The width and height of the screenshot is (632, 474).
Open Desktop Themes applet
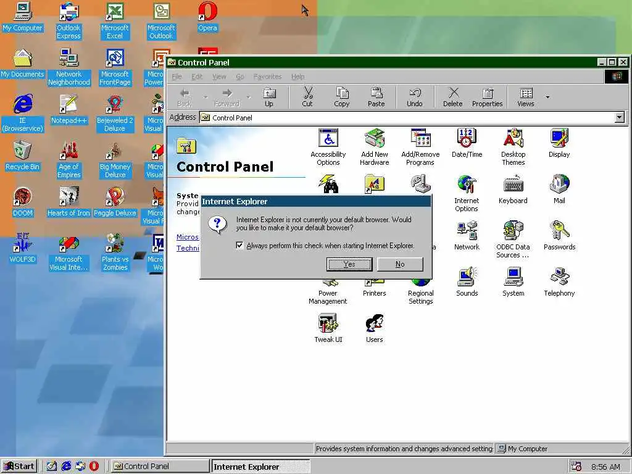tap(513, 148)
